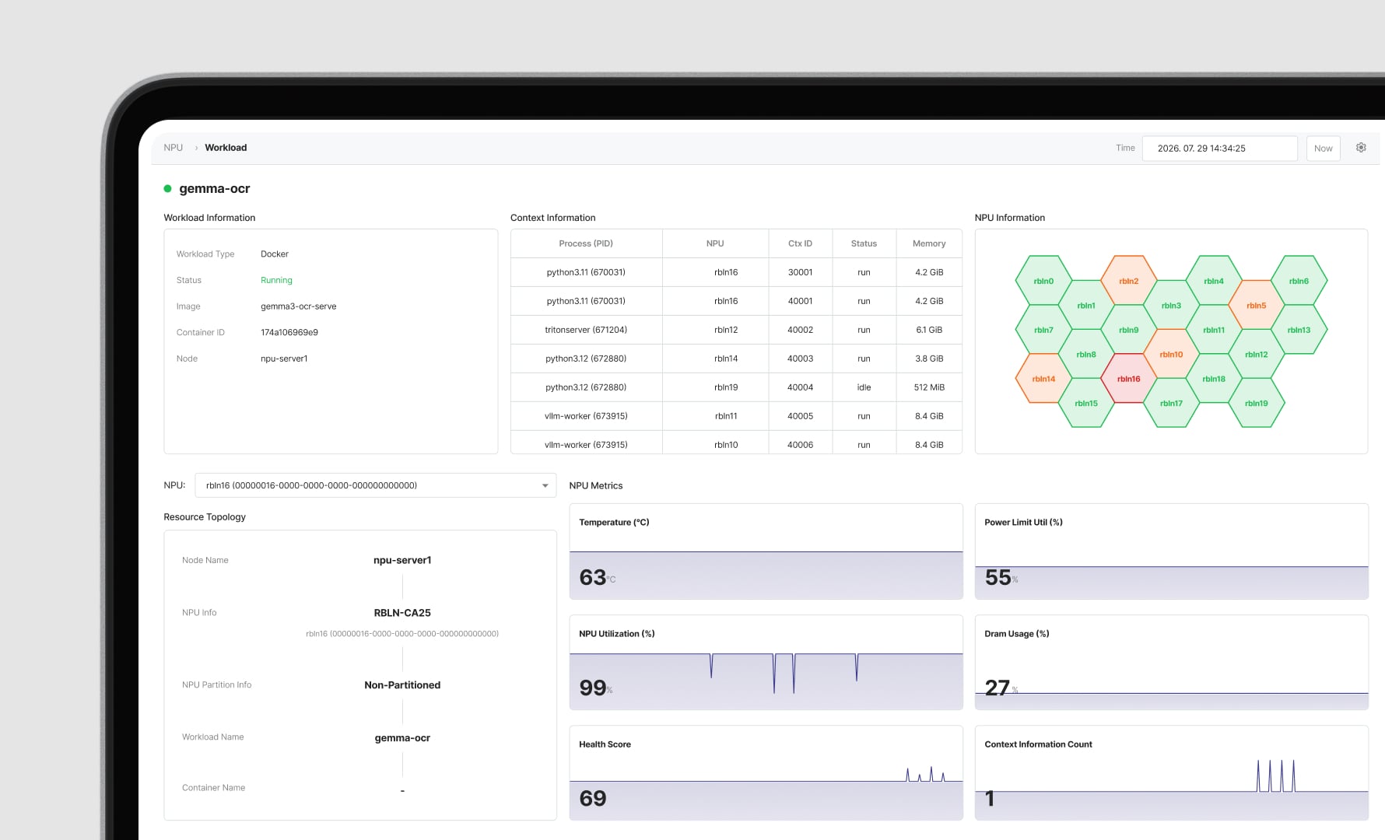Open the settings gear icon
This screenshot has width=1385, height=840.
pyautogui.click(x=1361, y=148)
